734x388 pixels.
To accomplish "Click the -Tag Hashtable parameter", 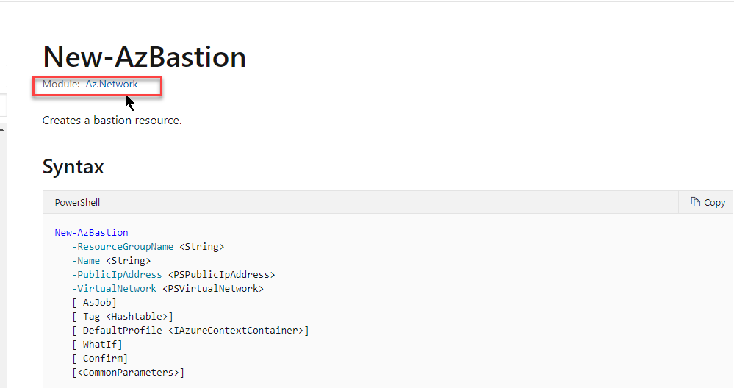I will (x=123, y=317).
